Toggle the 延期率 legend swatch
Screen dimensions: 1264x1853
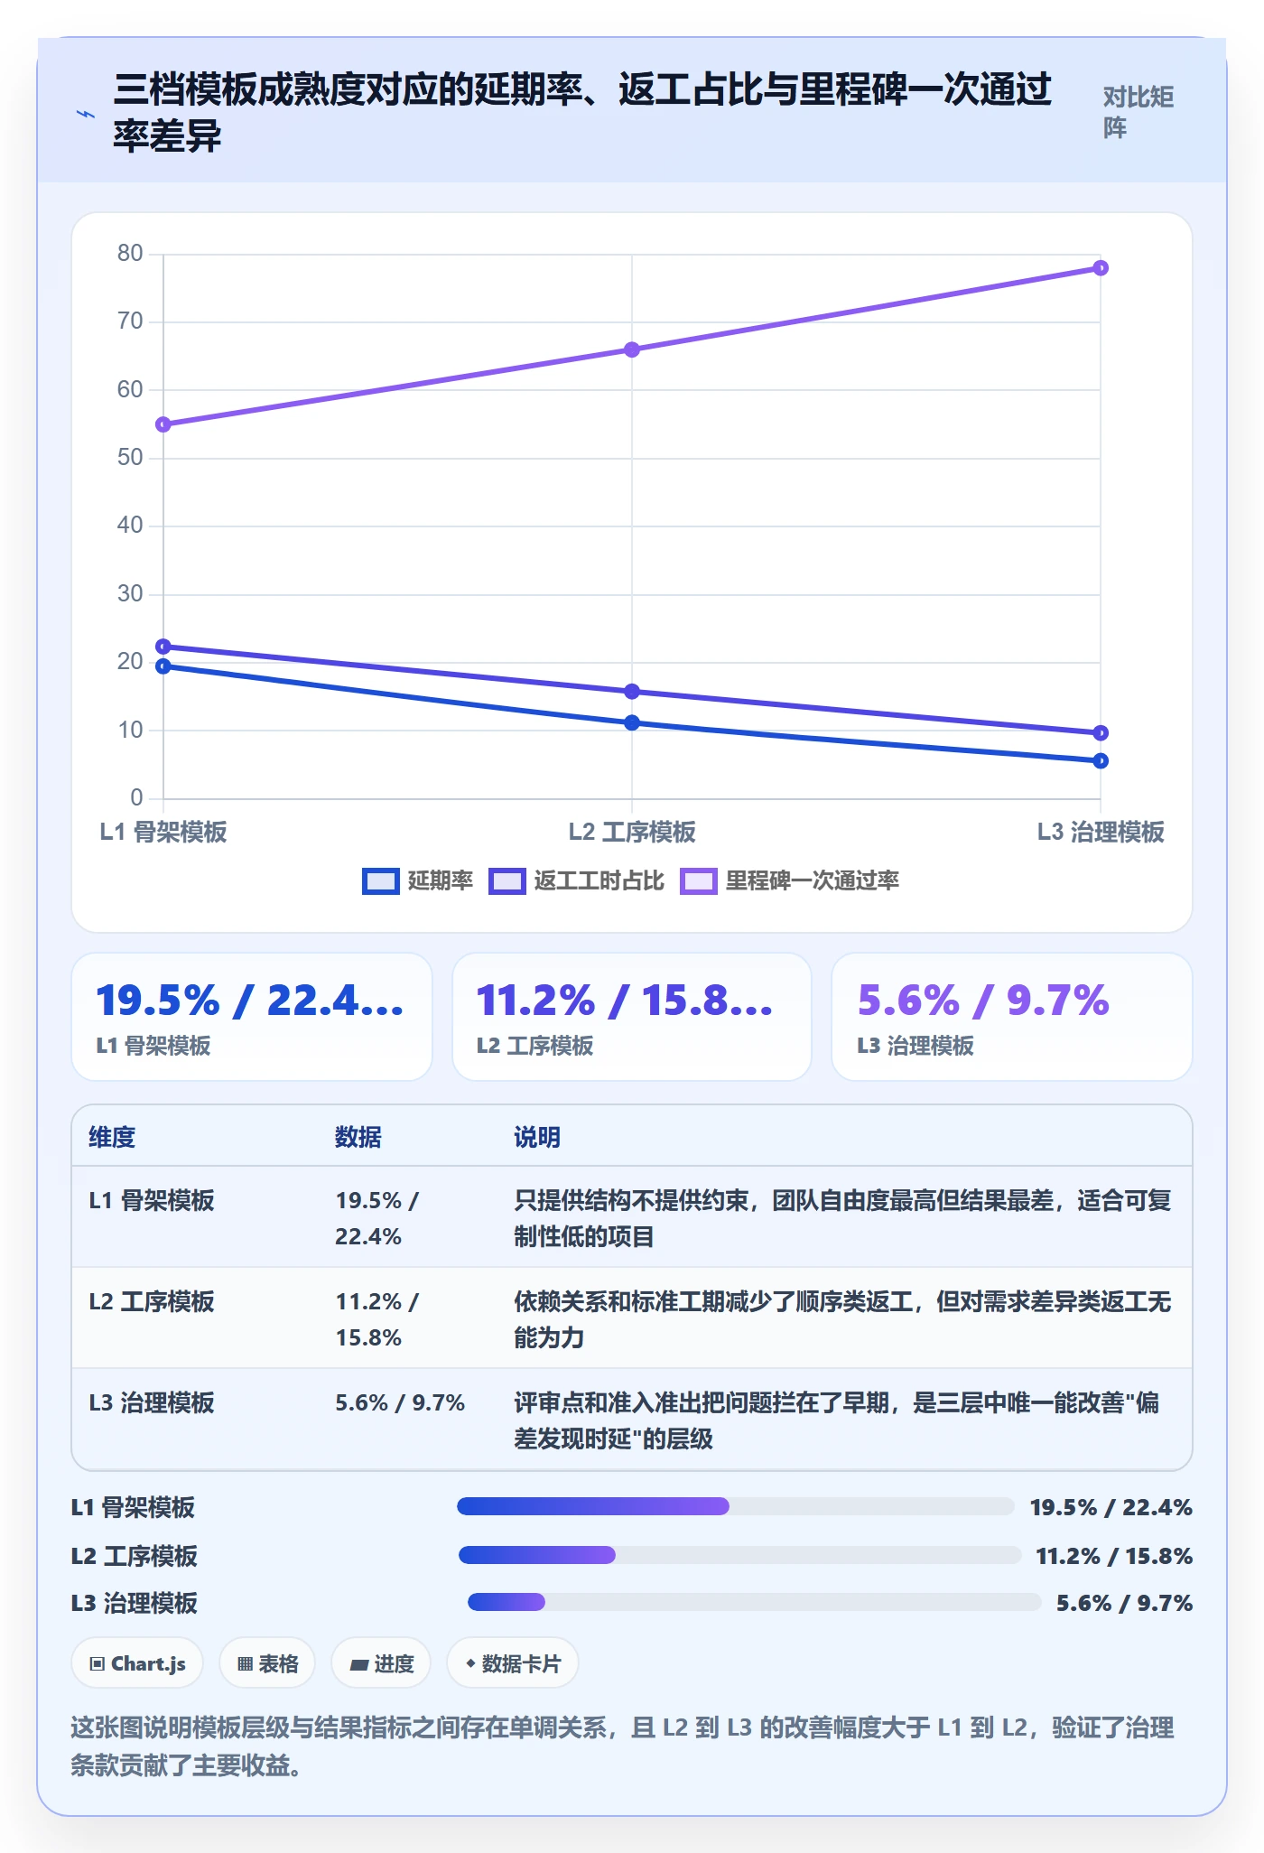[x=380, y=880]
